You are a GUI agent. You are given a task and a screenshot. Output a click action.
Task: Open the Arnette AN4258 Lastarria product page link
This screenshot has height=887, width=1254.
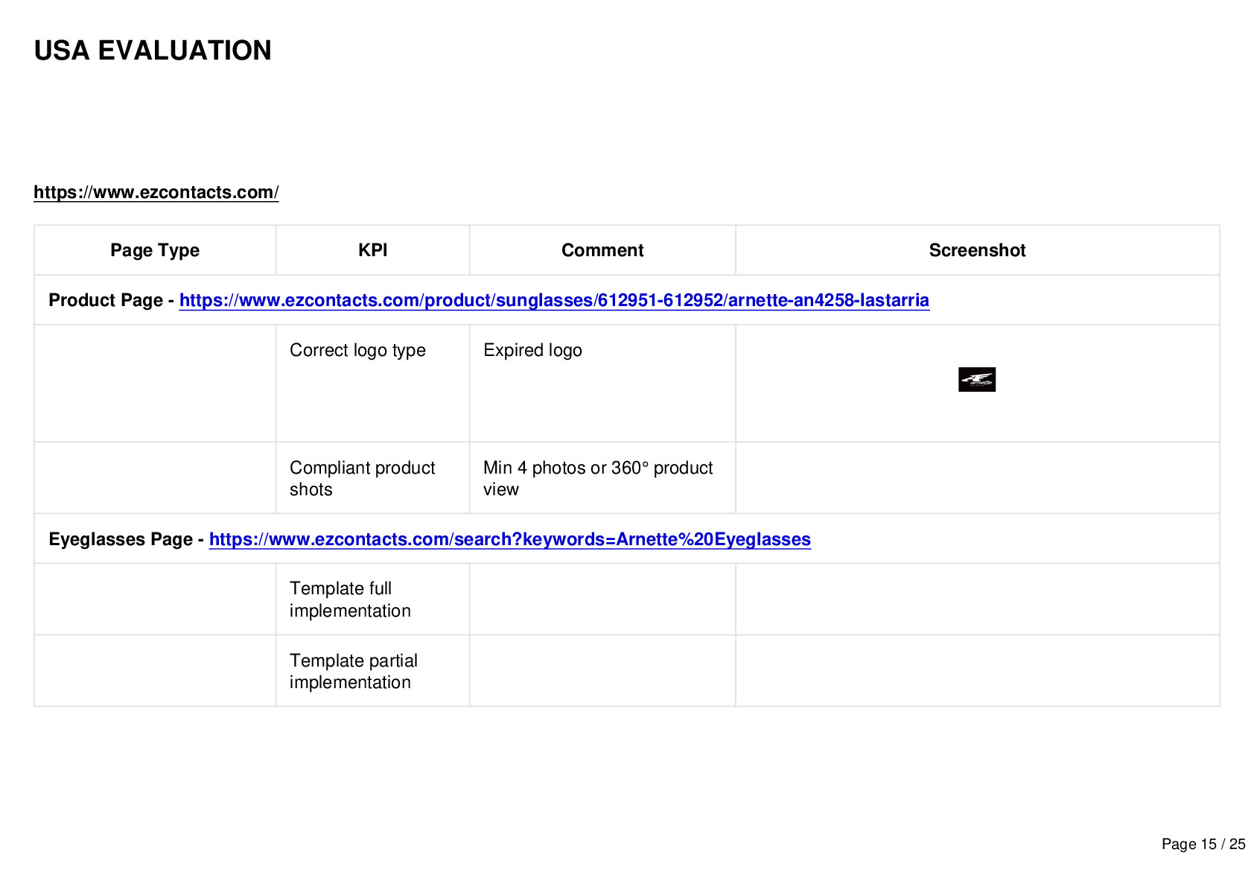(x=554, y=300)
